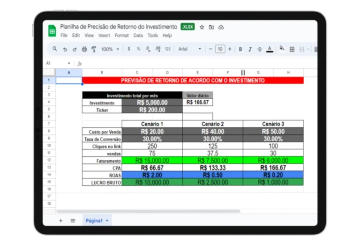Increase font size with plus button
The image size is (360, 246).
pos(230,49)
